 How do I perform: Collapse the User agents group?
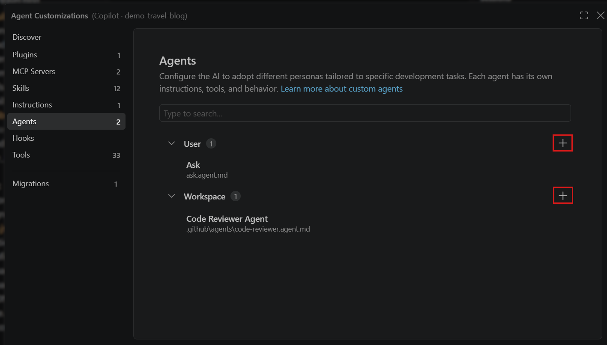[172, 143]
